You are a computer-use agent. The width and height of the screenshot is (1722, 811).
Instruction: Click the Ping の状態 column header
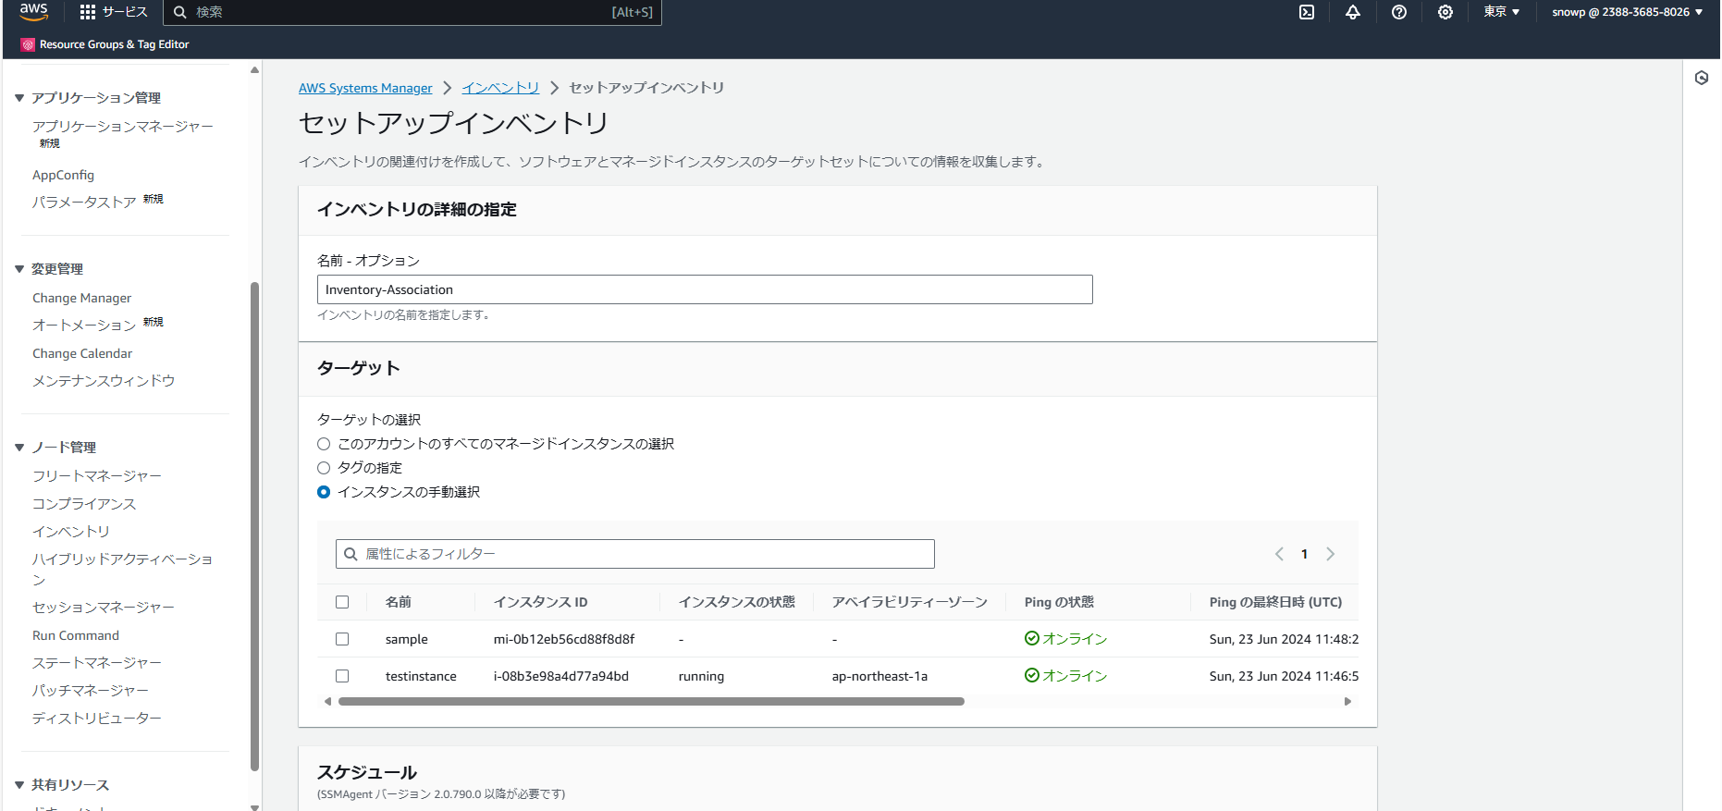(x=1059, y=602)
